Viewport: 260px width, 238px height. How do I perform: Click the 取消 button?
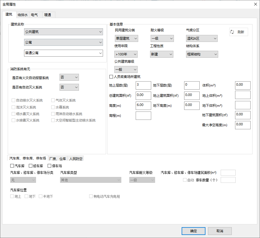pyautogui.click(x=220, y=231)
